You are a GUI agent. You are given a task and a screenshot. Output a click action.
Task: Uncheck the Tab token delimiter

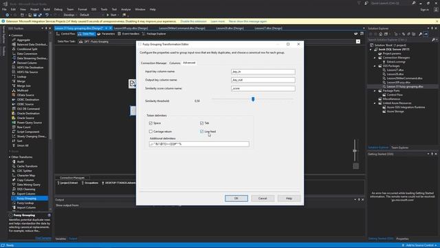click(201, 123)
